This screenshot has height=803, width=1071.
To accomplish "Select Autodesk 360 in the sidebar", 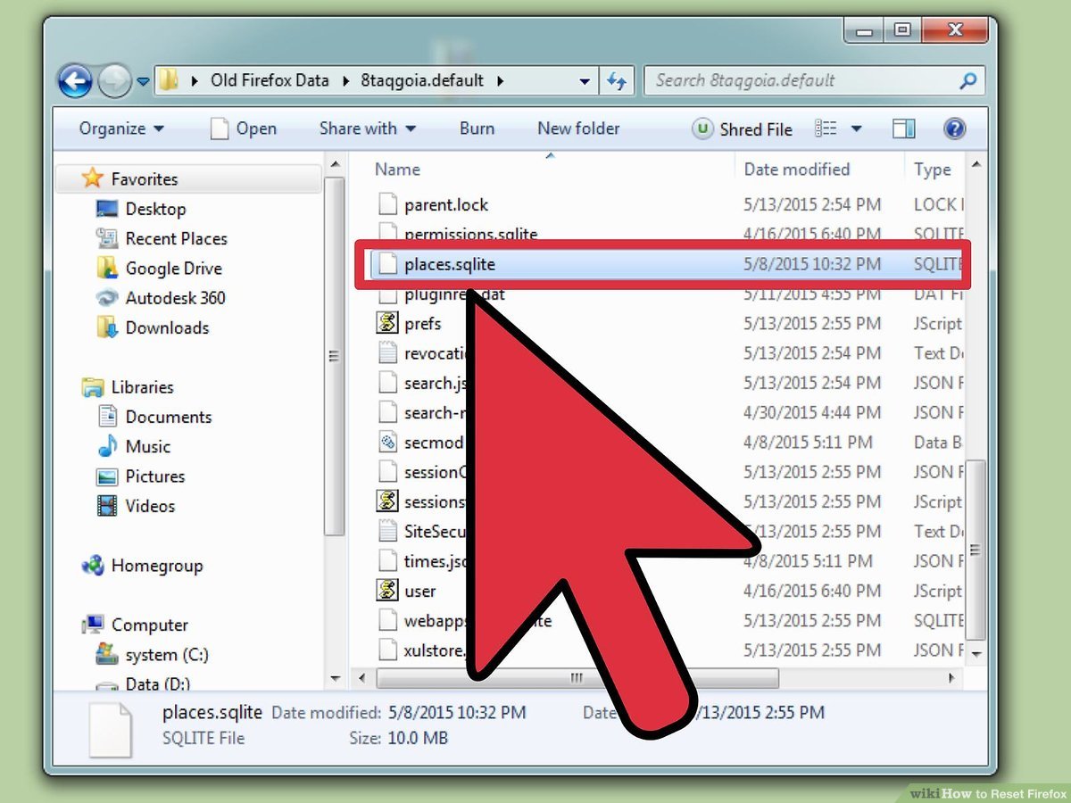I will tap(176, 298).
